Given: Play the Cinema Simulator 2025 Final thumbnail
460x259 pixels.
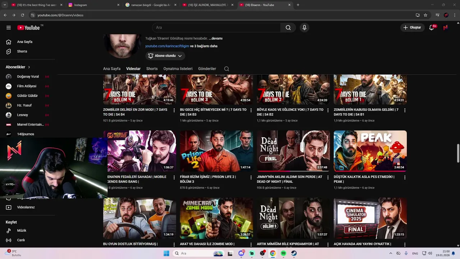Looking at the screenshot, I should [x=370, y=218].
